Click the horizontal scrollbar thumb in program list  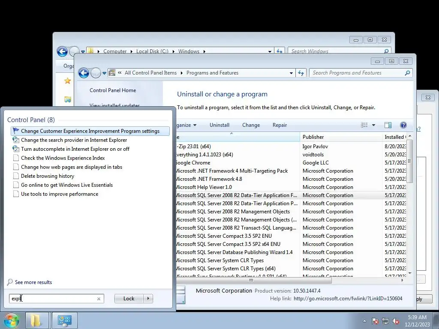click(254, 280)
